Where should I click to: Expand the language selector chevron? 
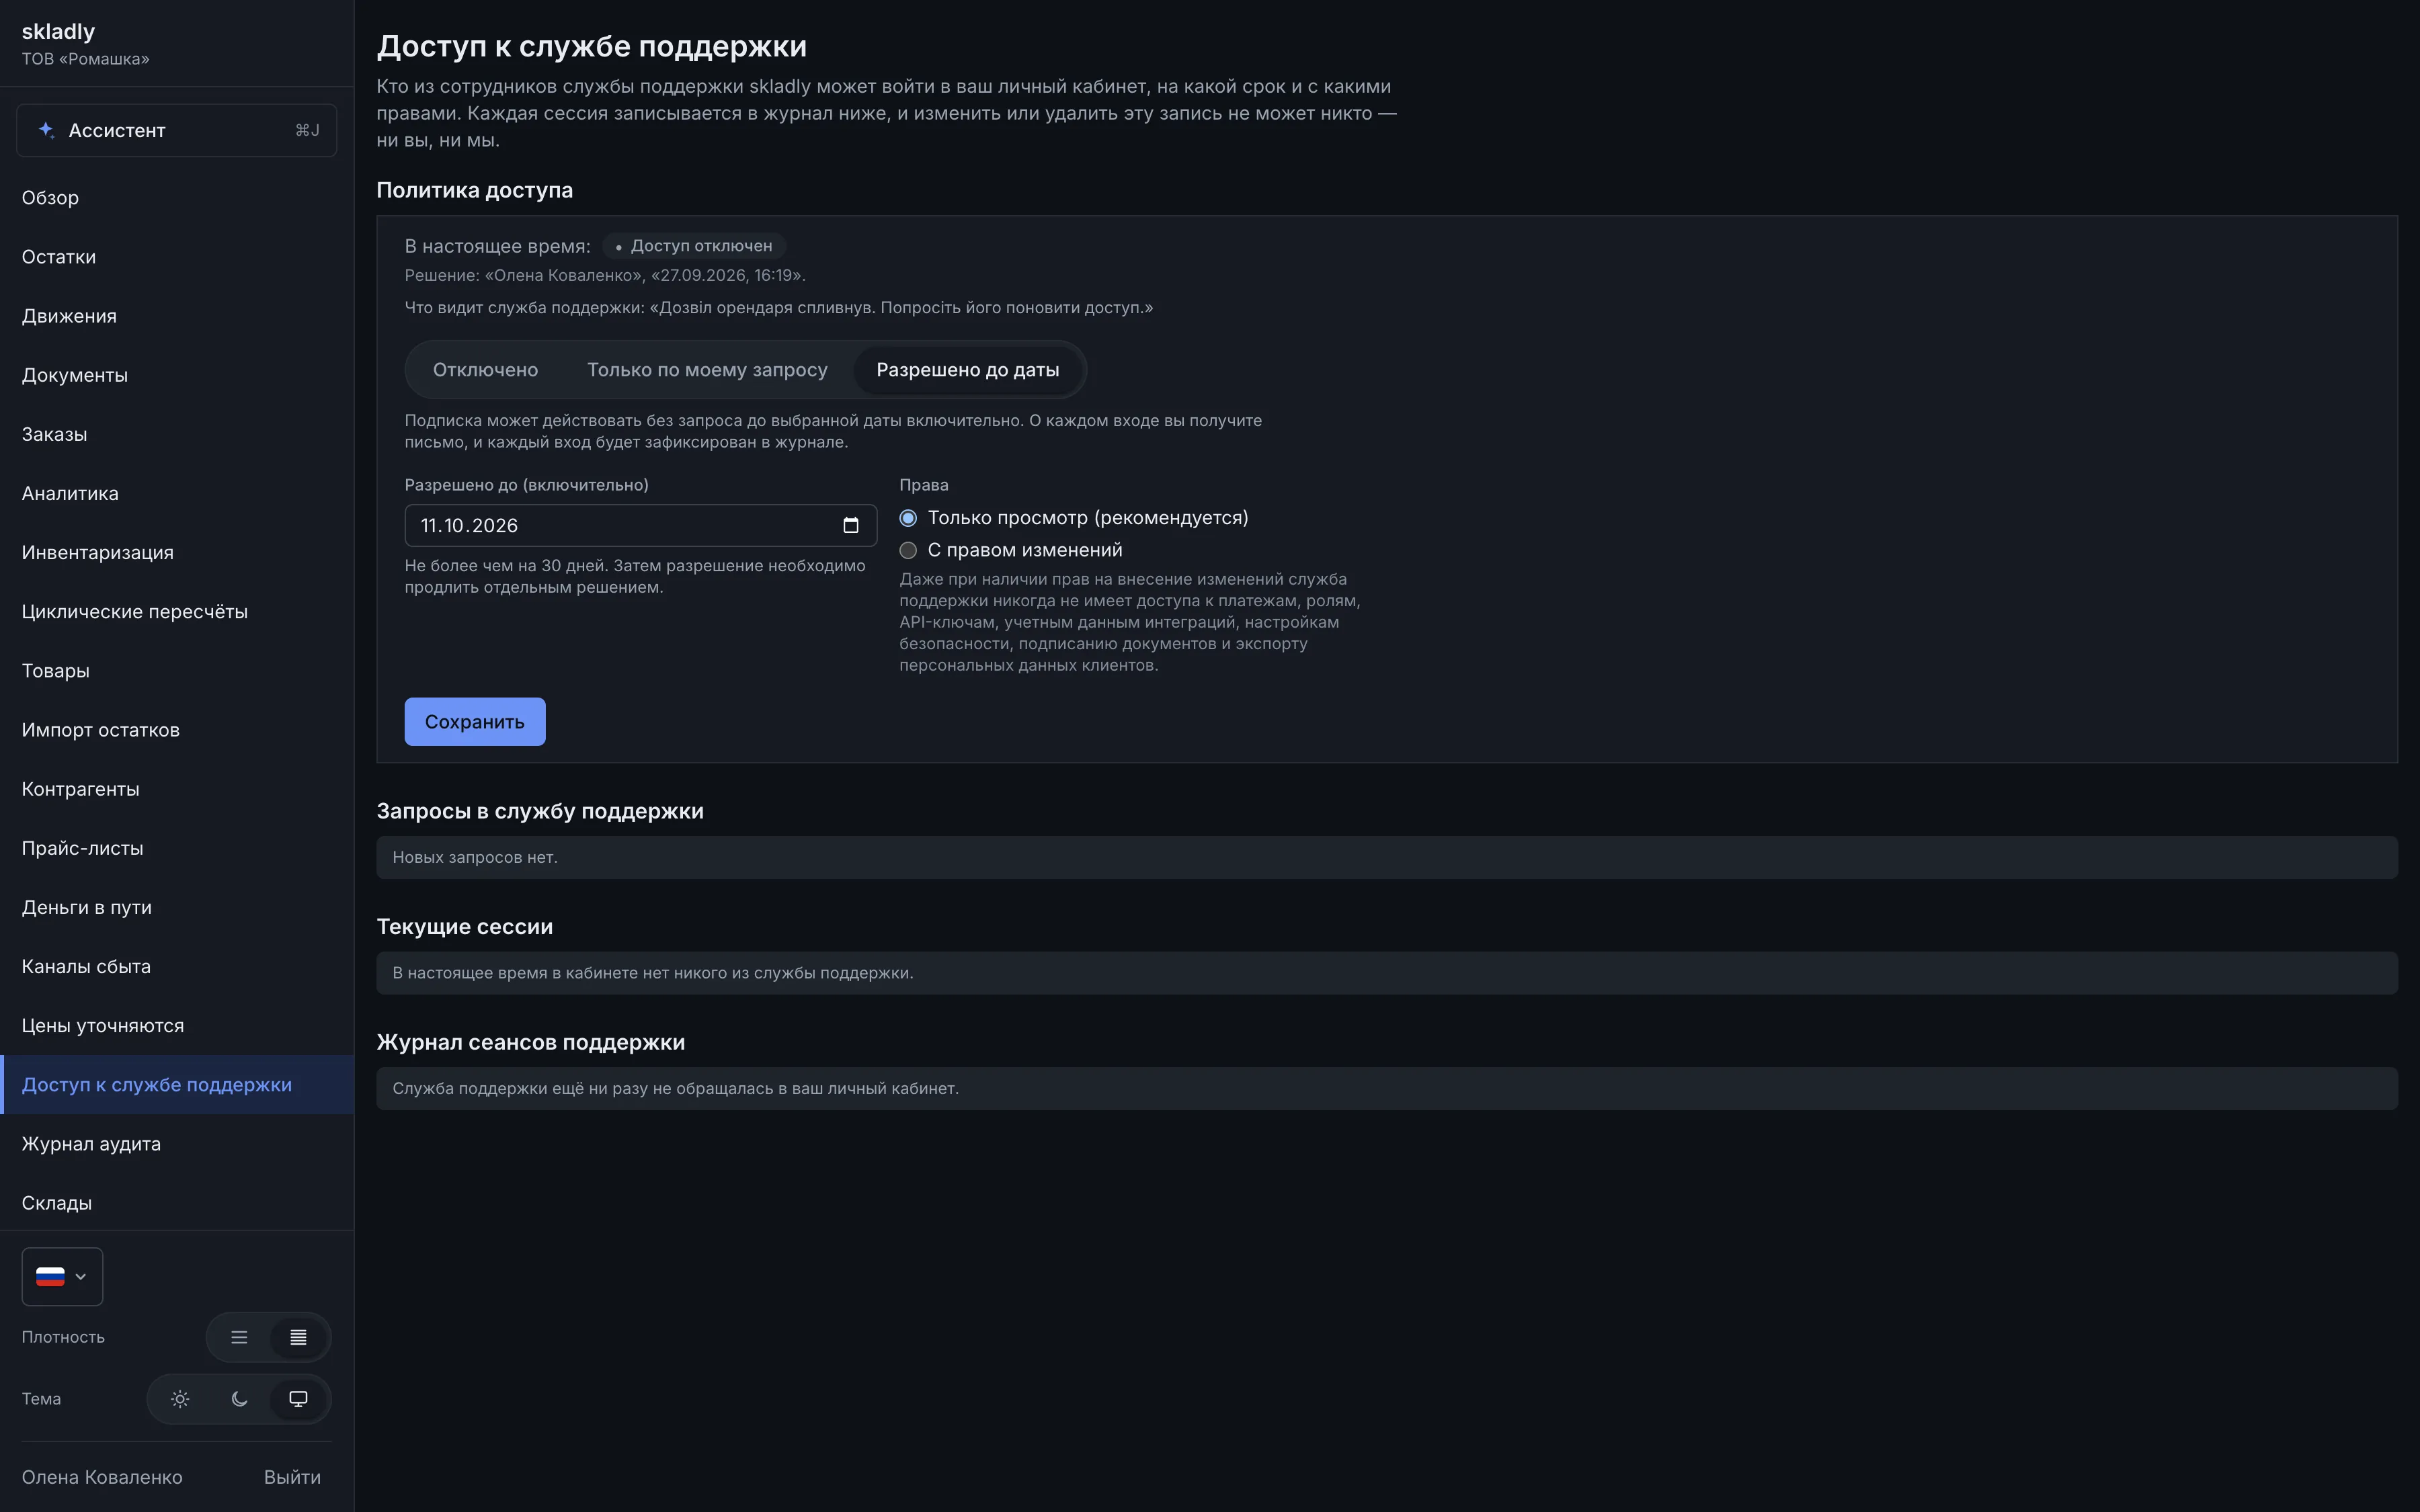(81, 1276)
